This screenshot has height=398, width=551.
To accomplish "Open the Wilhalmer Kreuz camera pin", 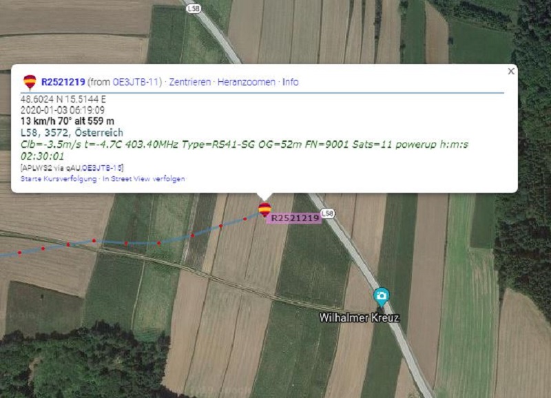I will tap(382, 297).
